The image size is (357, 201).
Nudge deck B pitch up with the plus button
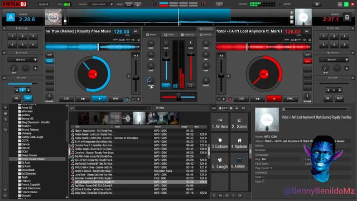click(x=224, y=99)
